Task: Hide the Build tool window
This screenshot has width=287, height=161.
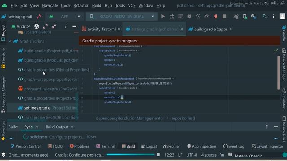Action: click(276, 127)
